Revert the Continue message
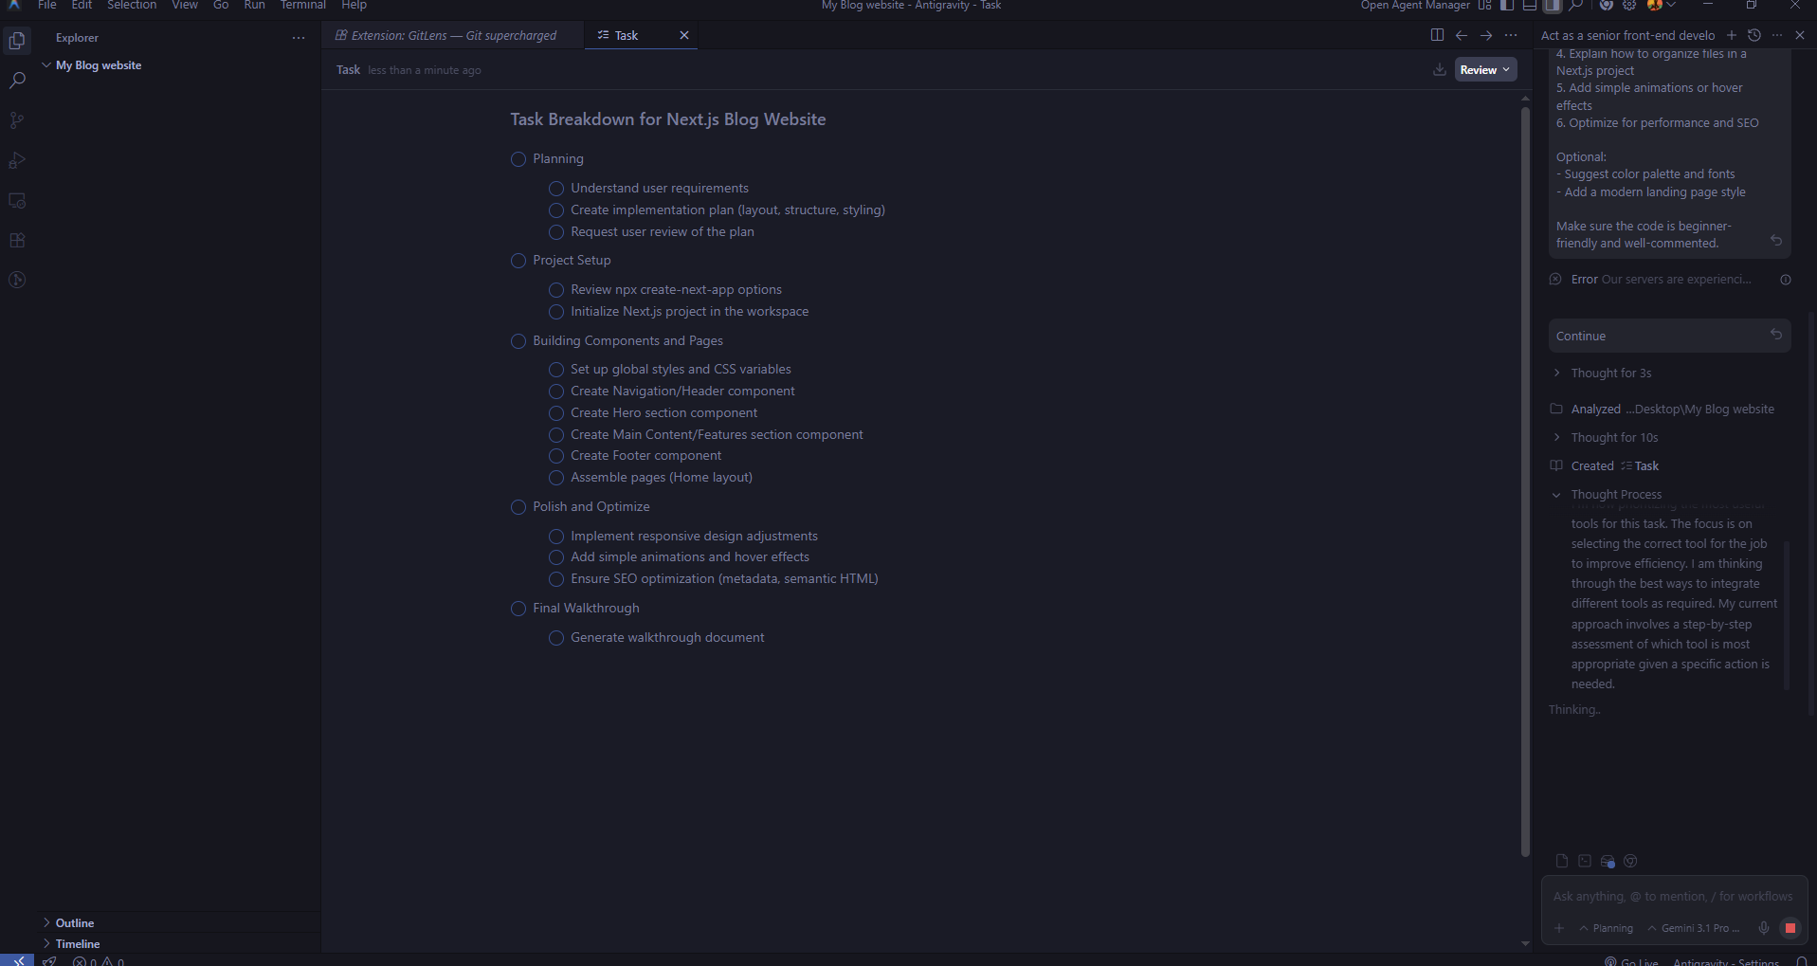Image resolution: width=1817 pixels, height=966 pixels. click(x=1776, y=334)
